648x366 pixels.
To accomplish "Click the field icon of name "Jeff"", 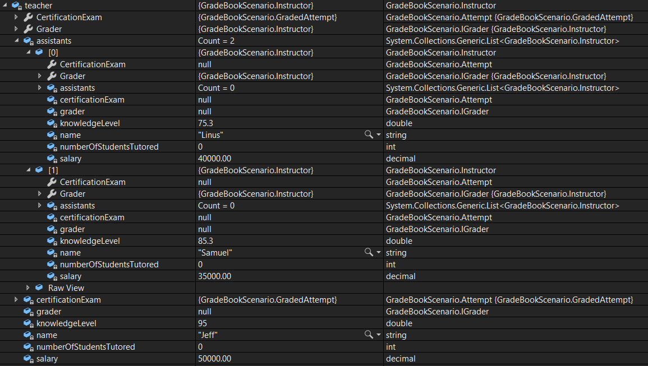I will (x=29, y=335).
